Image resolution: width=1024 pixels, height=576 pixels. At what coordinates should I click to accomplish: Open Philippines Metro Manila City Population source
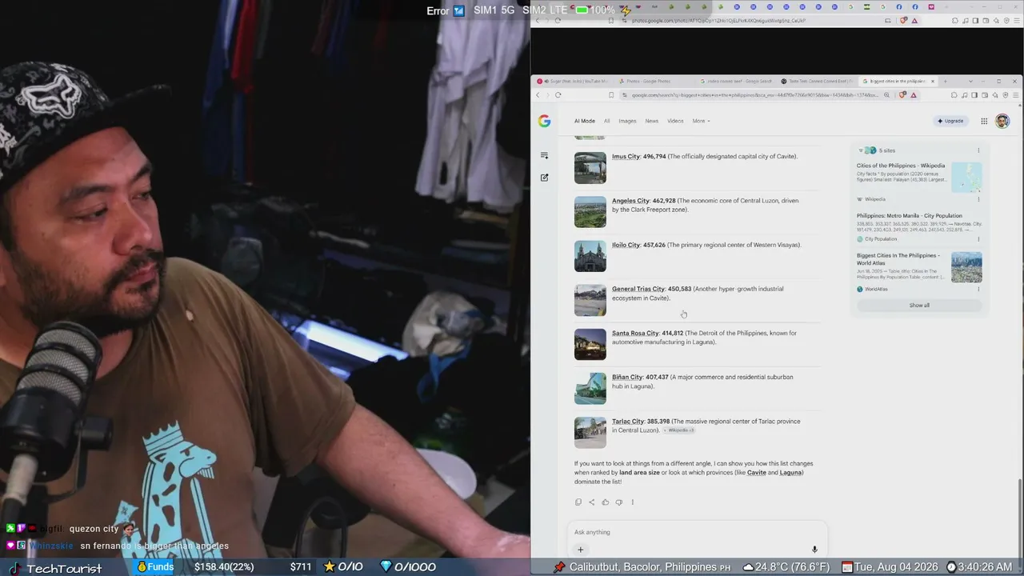click(x=910, y=216)
